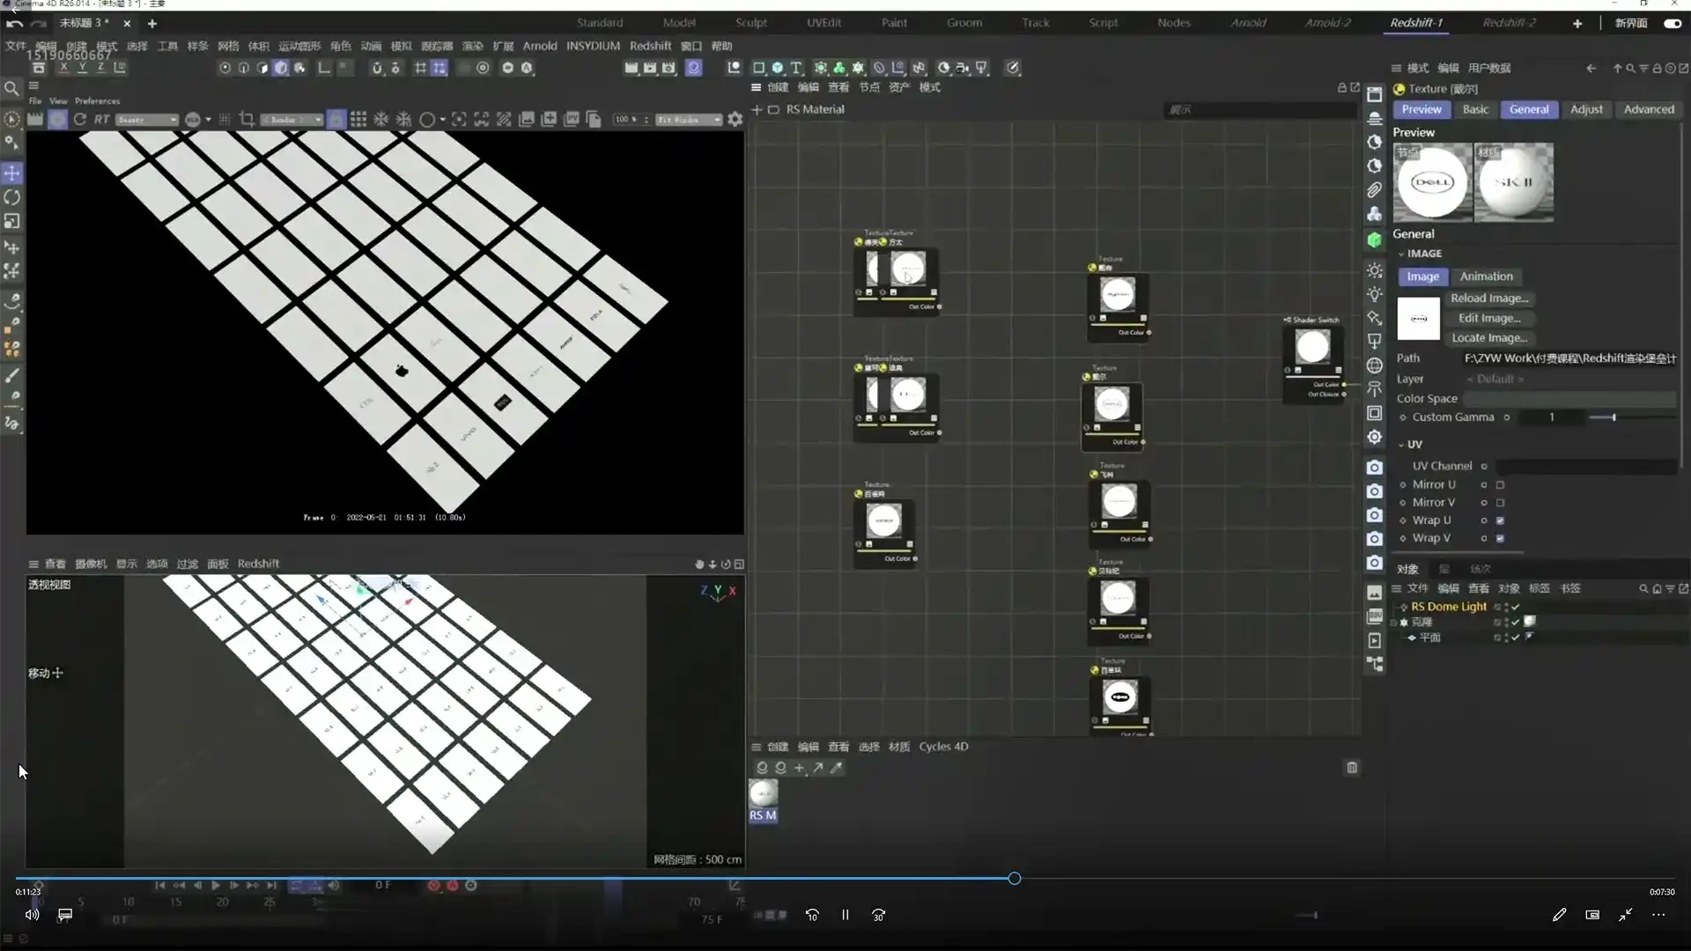Toggle the Wrap U checkbox
The image size is (1691, 951).
pyautogui.click(x=1500, y=520)
